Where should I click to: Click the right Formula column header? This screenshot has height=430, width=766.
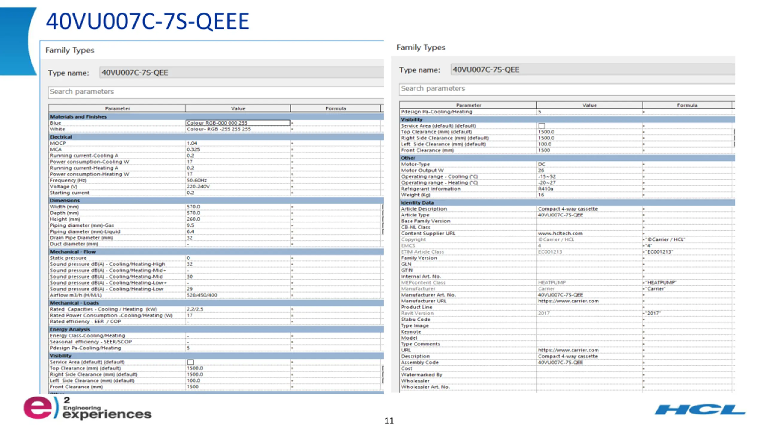[687, 105]
